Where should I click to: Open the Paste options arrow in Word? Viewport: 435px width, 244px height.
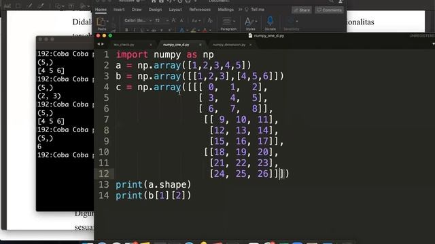click(x=107, y=21)
